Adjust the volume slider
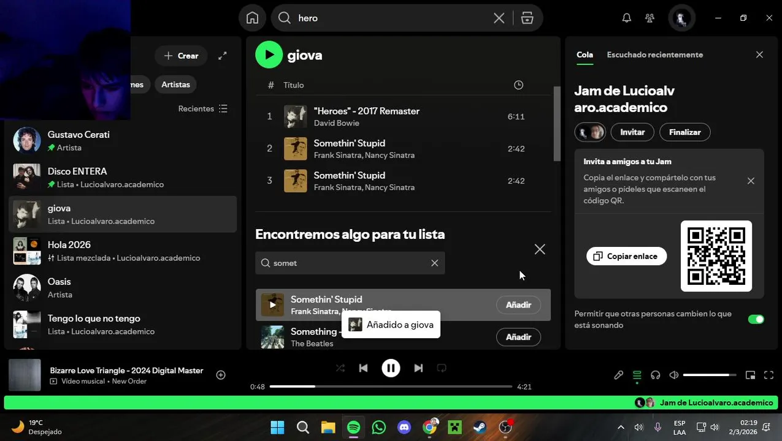The width and height of the screenshot is (782, 441). (x=710, y=375)
